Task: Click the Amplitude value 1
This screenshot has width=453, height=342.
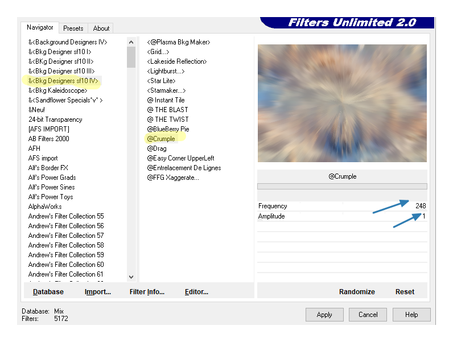Action: (x=424, y=216)
